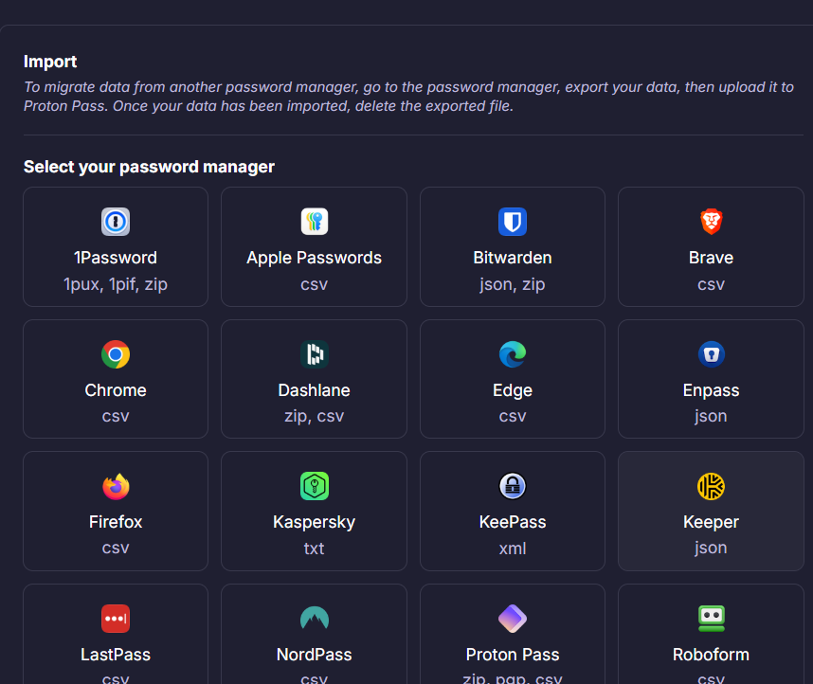Select the Enpass name label

[711, 390]
